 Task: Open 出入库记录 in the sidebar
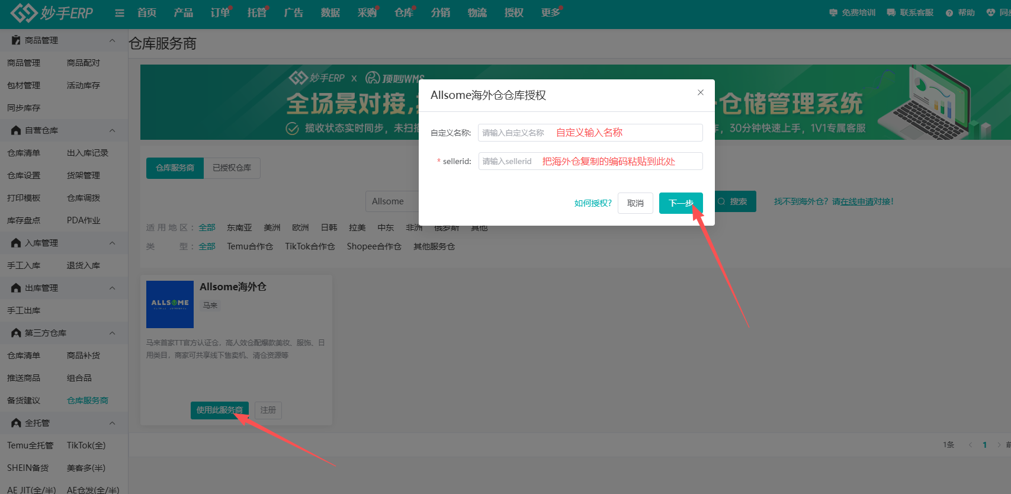pyautogui.click(x=88, y=153)
